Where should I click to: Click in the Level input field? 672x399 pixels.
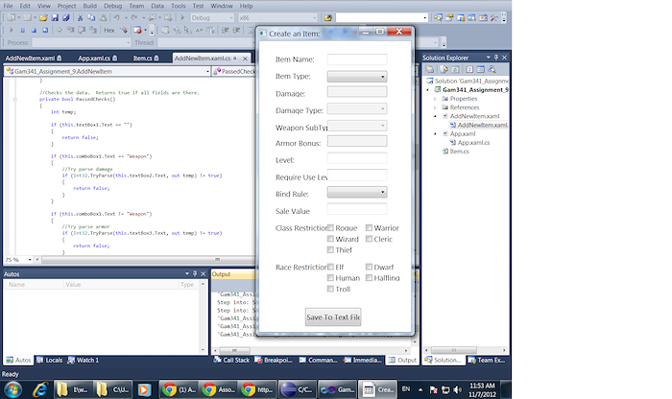pos(357,158)
